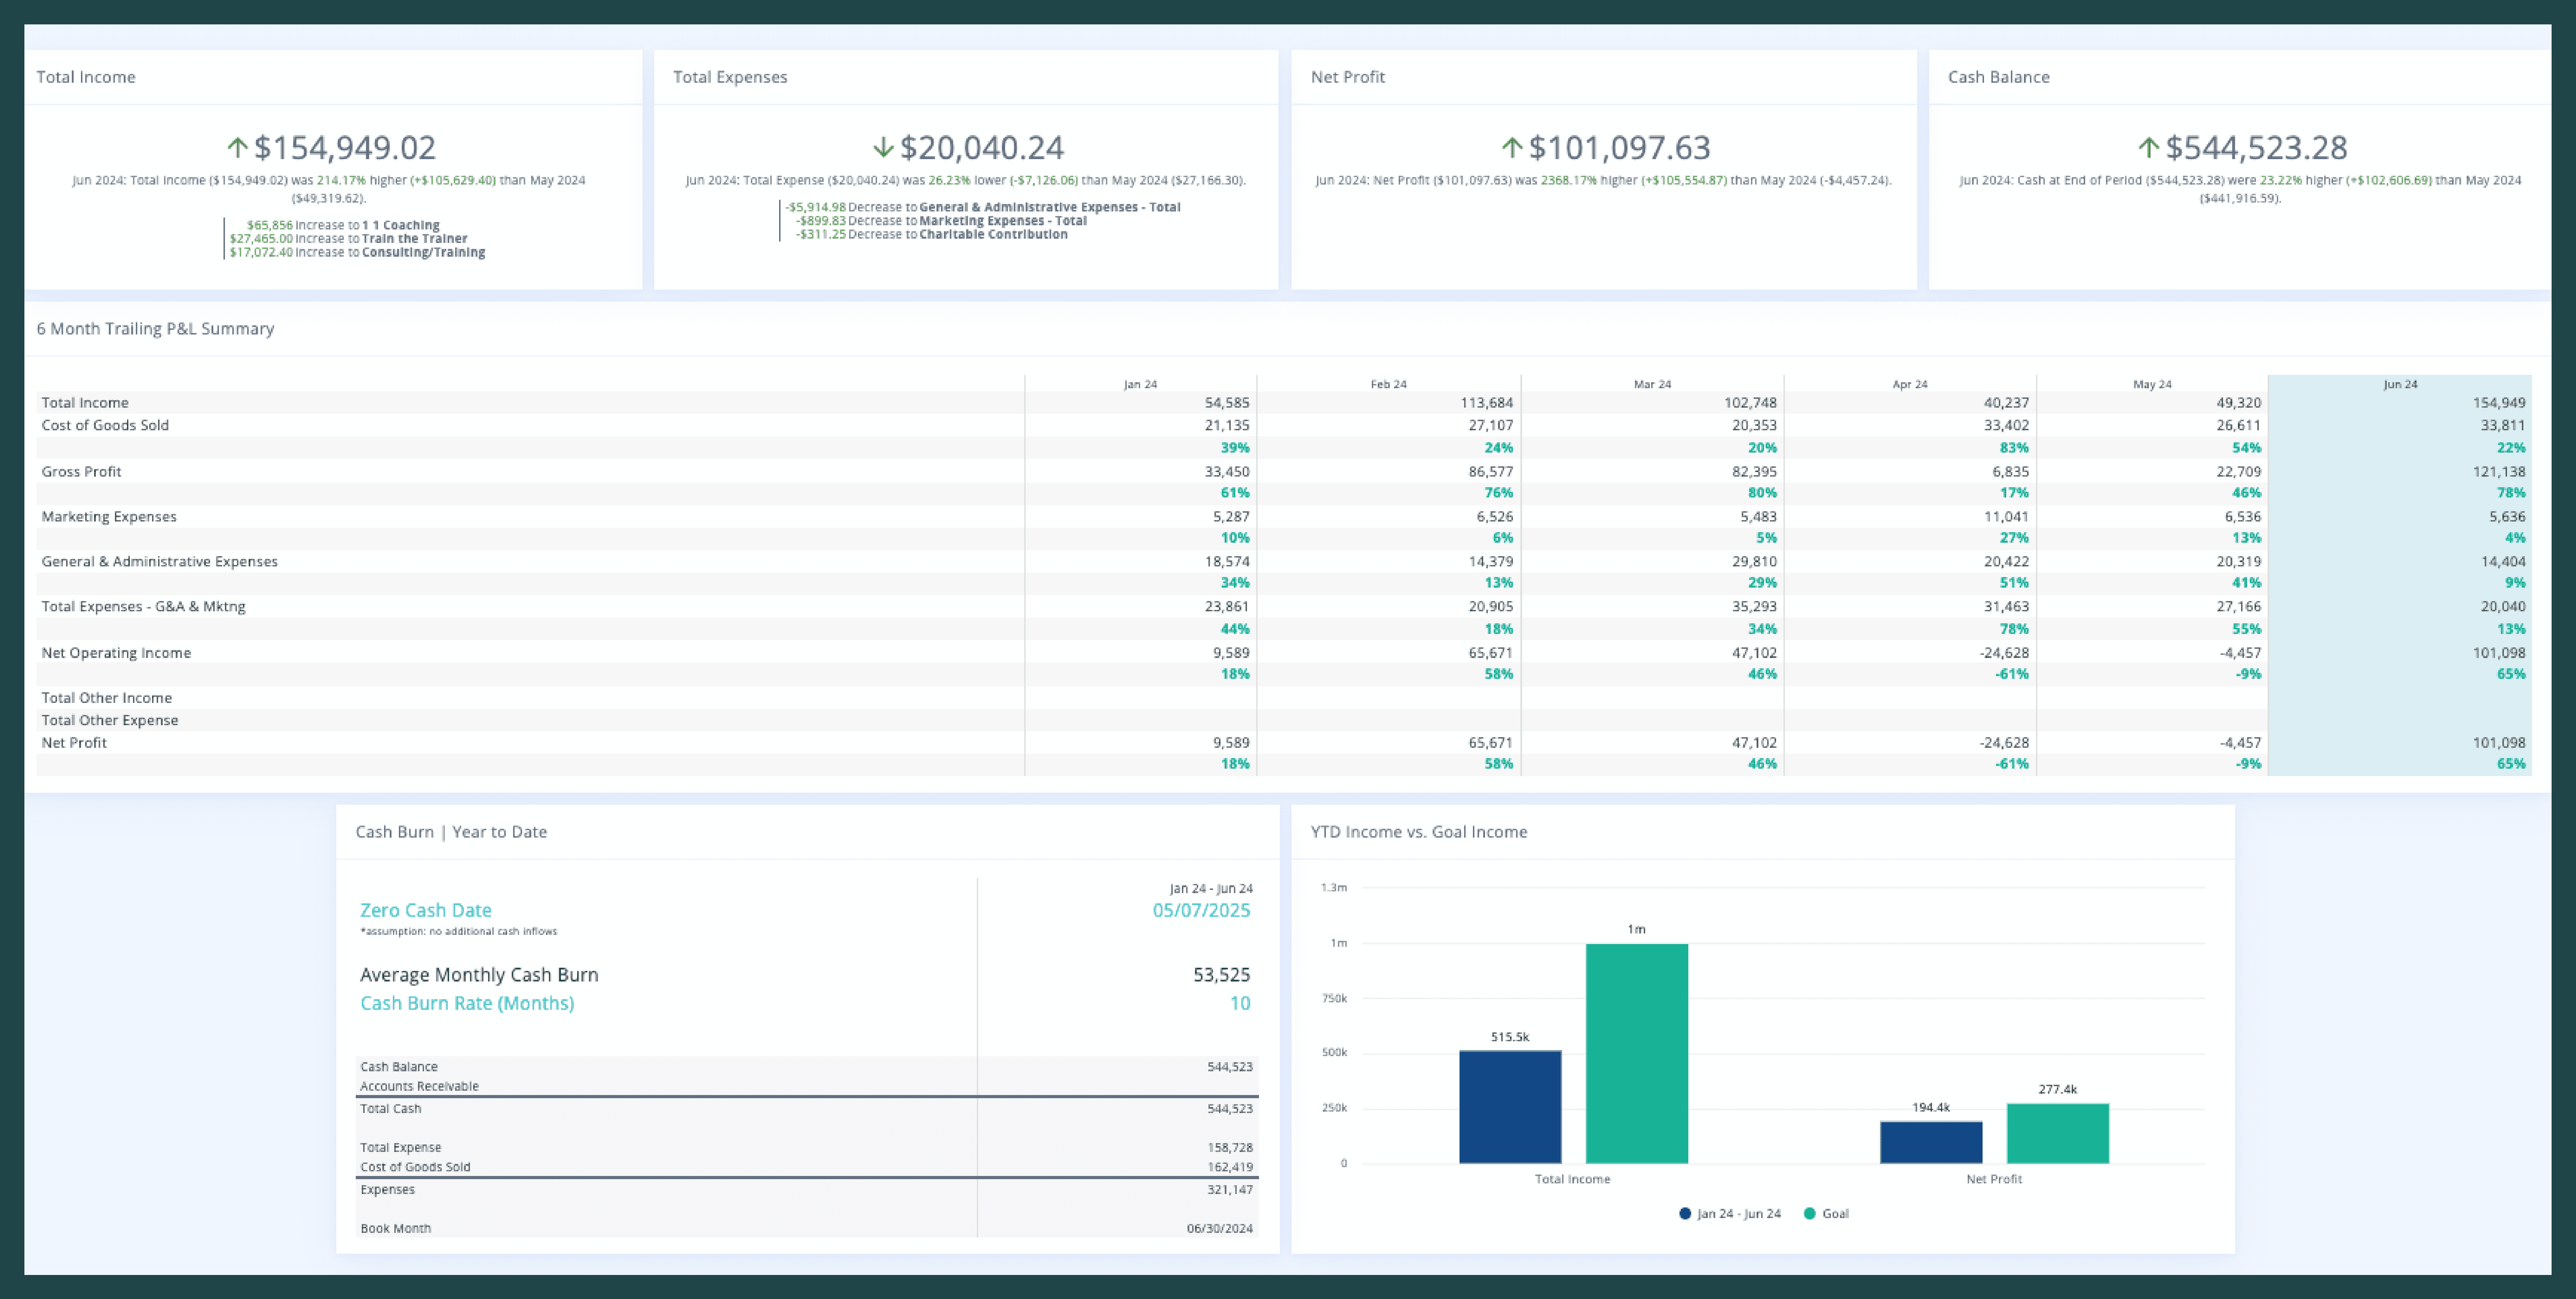Click the YTD Income vs. Goal Income title
2576x1299 pixels.
[1418, 832]
